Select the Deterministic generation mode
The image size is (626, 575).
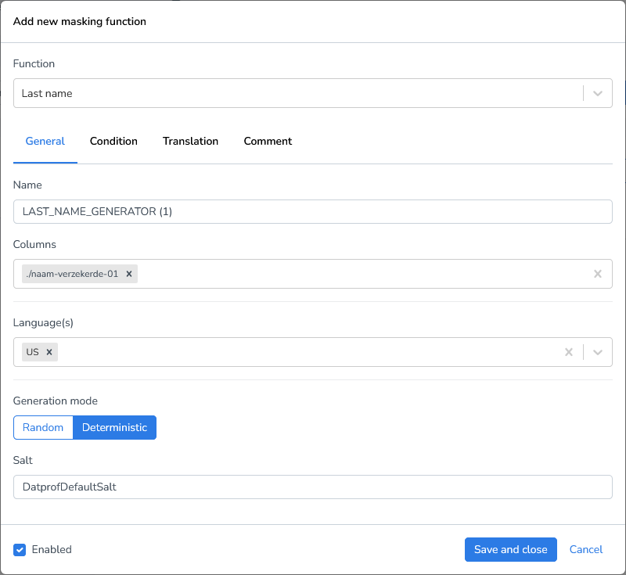tap(114, 427)
